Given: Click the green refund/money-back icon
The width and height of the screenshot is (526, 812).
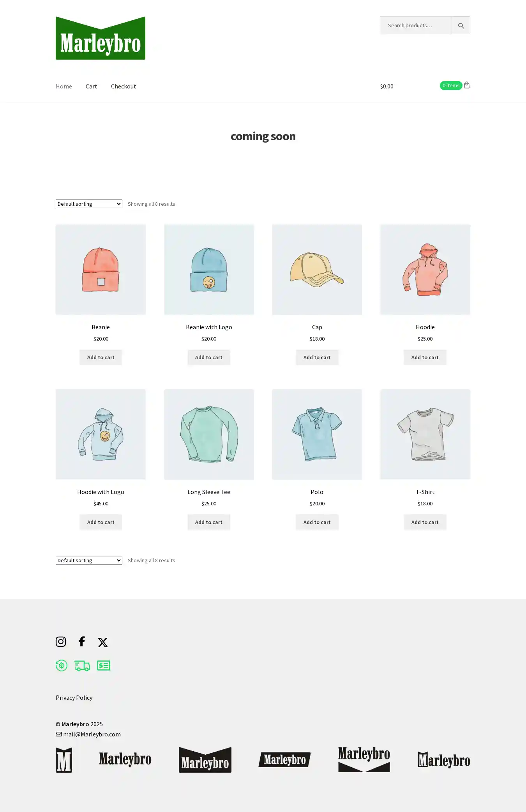Looking at the screenshot, I should tap(62, 665).
